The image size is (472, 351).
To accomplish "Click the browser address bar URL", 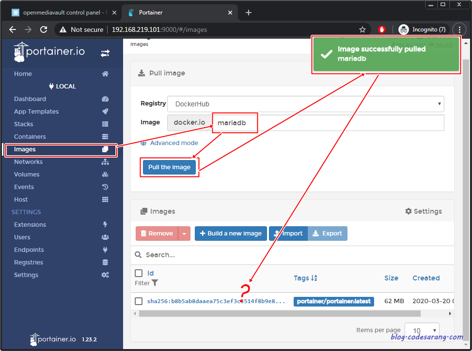I will 159,29.
